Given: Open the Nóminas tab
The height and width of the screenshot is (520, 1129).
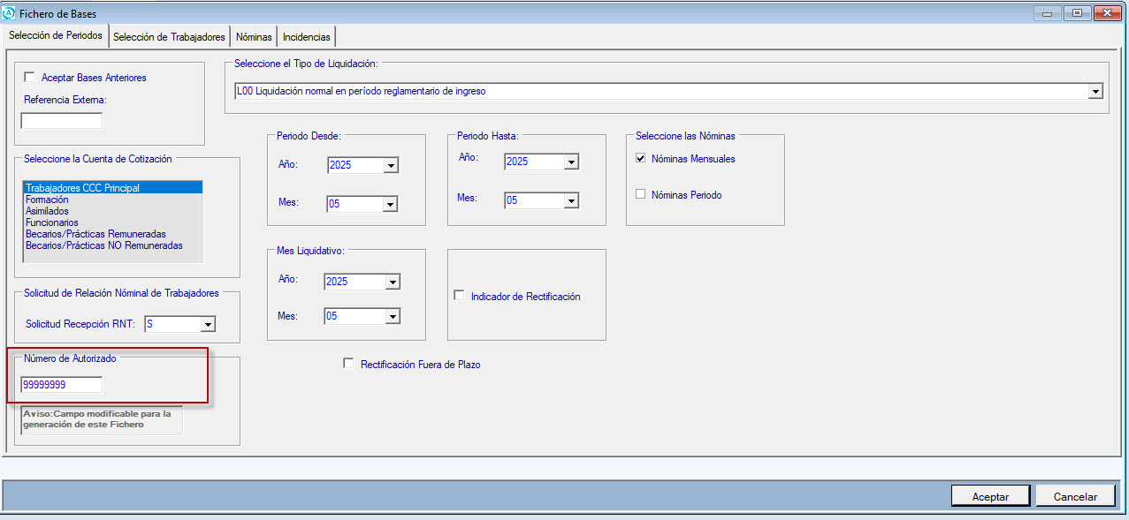Looking at the screenshot, I should 254,37.
